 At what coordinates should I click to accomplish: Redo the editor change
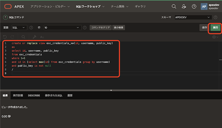point(12,37)
